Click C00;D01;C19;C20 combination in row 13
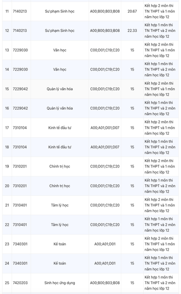 (105, 50)
